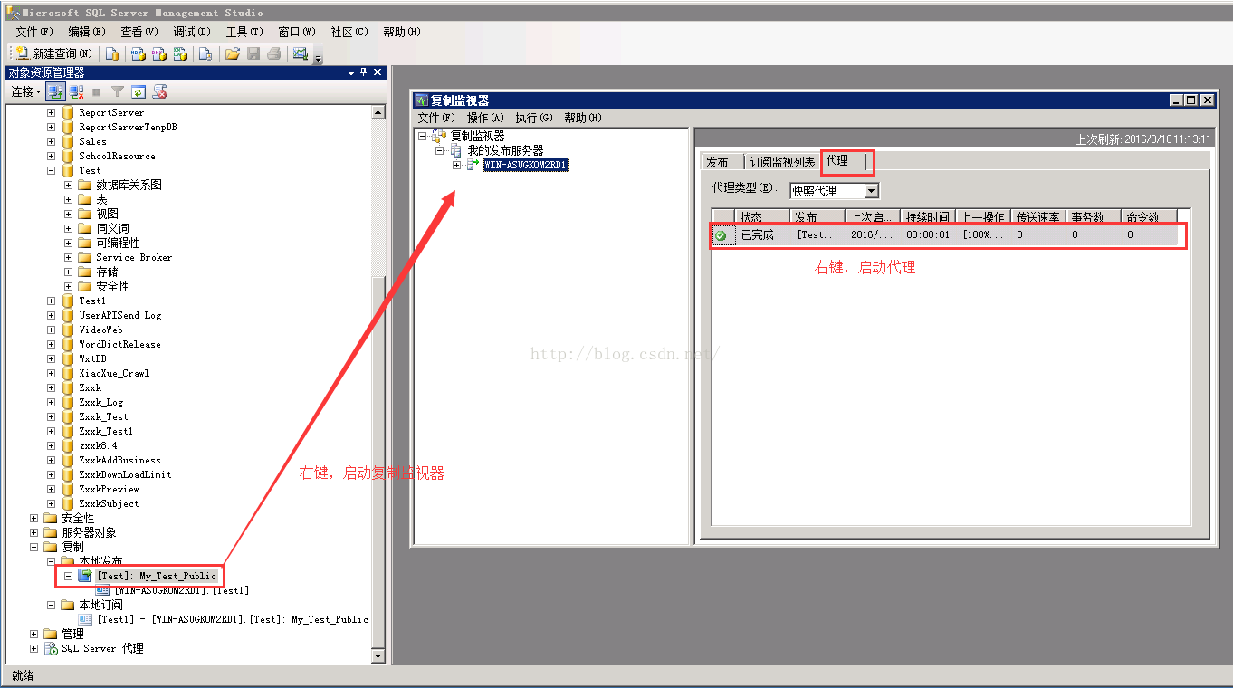Click the green completed status icon
1233x688 pixels.
[x=722, y=235]
